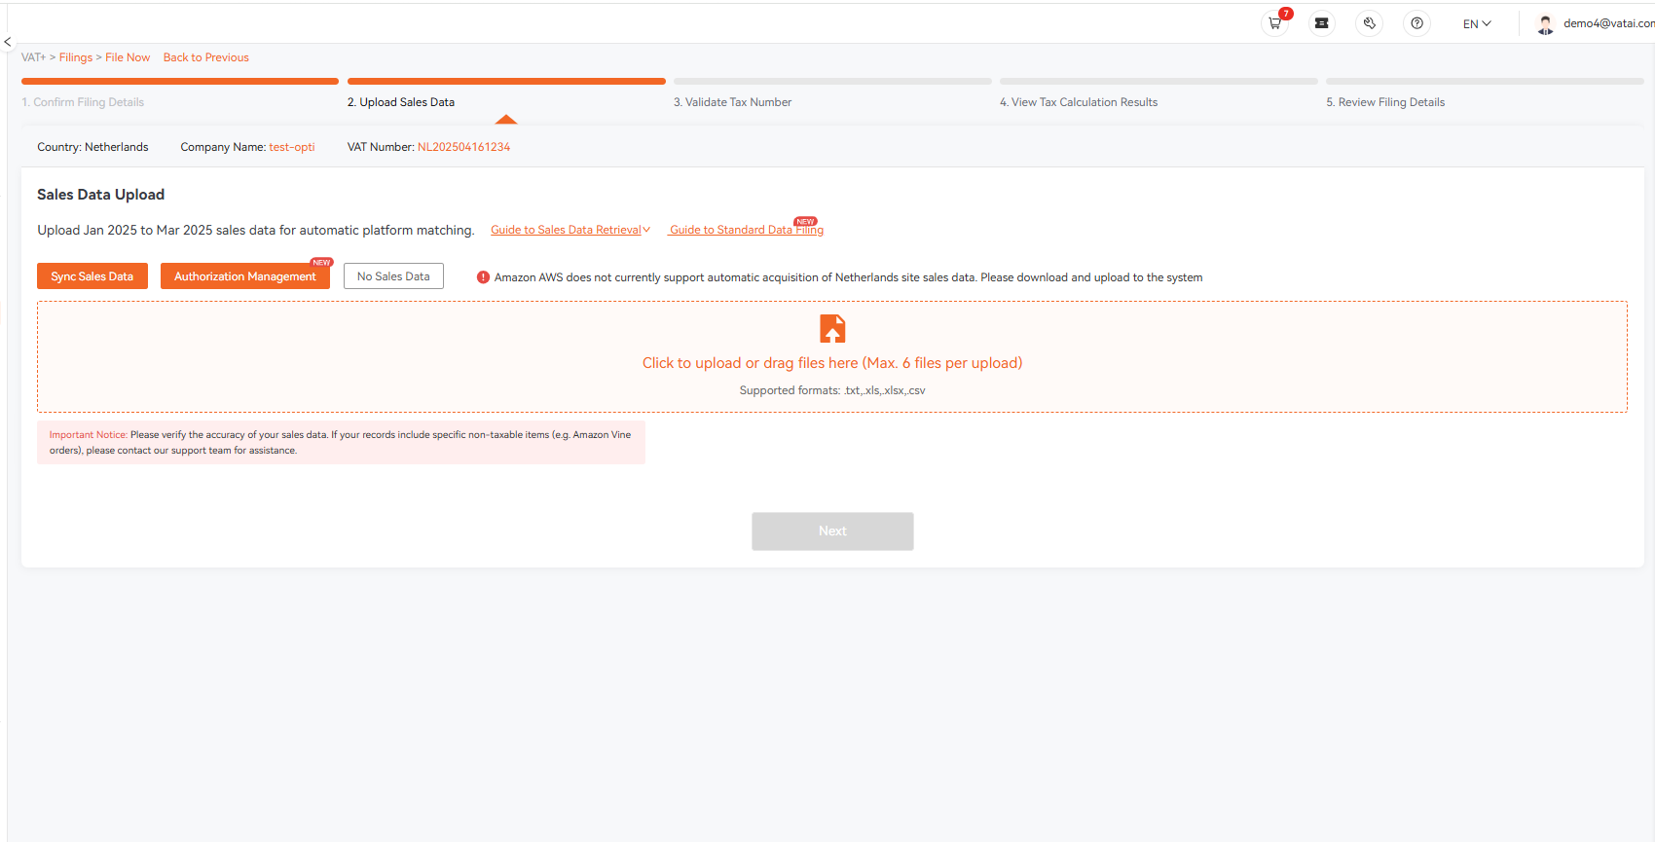The height and width of the screenshot is (842, 1655).
Task: Open the help question mark icon
Action: point(1417,23)
